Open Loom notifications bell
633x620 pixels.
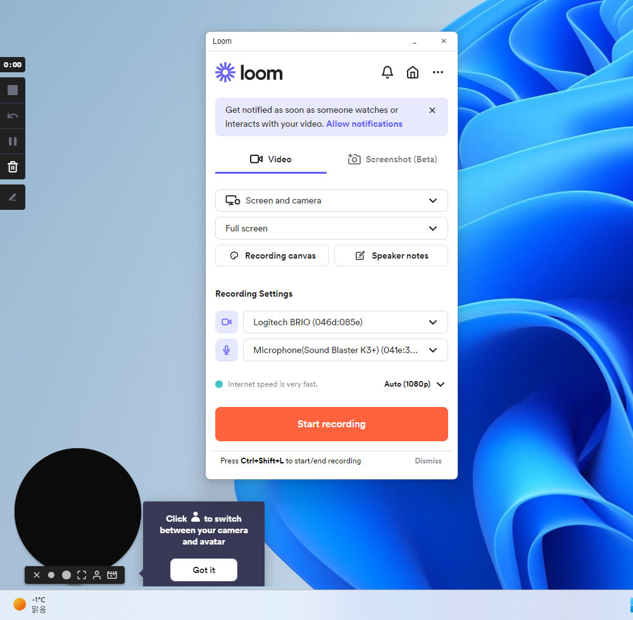pyautogui.click(x=387, y=72)
